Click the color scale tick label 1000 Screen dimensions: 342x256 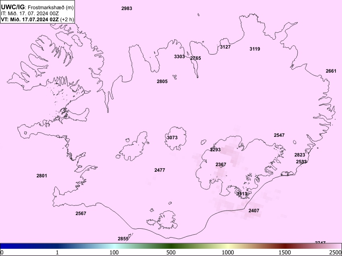point(228,252)
